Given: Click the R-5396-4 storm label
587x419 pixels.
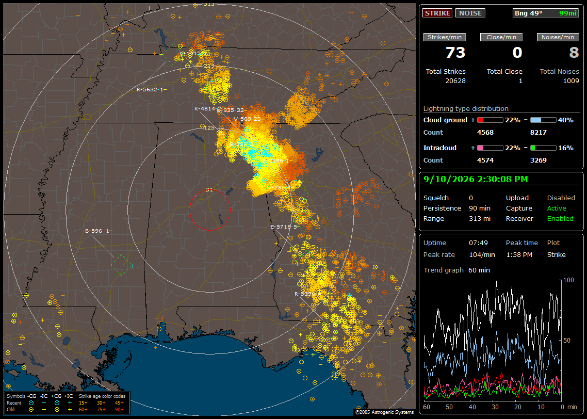Looking at the screenshot, I should coord(308,294).
